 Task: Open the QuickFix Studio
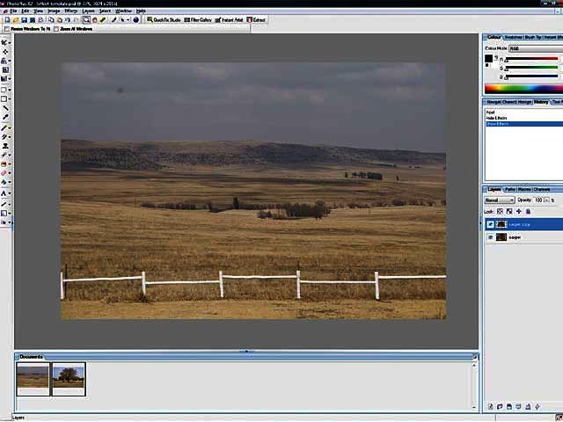click(165, 19)
